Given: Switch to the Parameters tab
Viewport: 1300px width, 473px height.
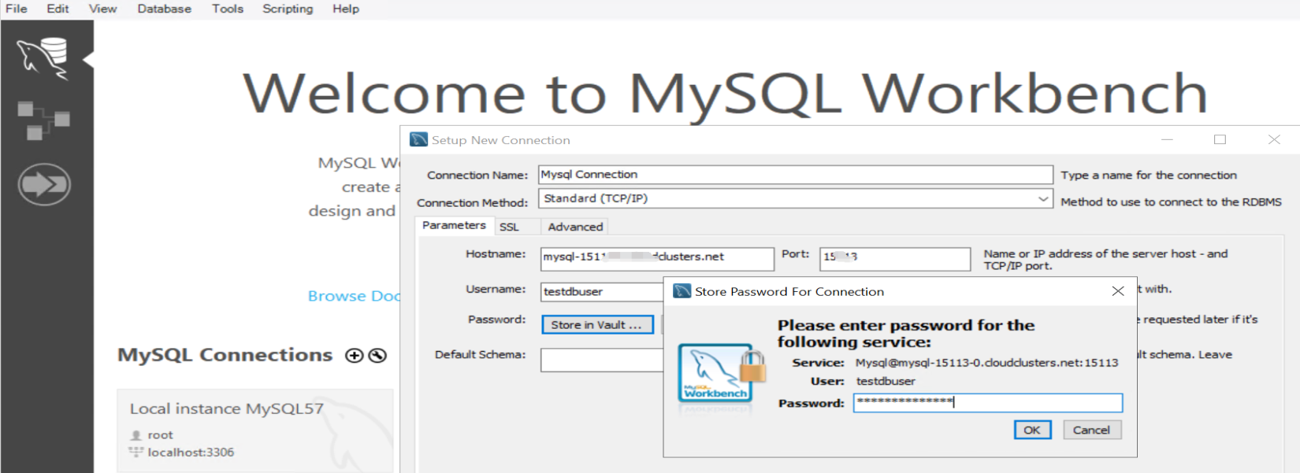Looking at the screenshot, I should click(x=454, y=226).
